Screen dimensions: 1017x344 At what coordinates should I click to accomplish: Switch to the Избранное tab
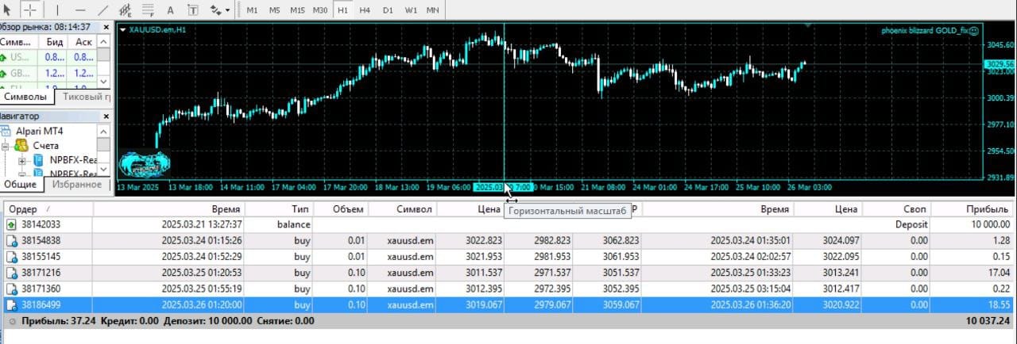pos(76,184)
